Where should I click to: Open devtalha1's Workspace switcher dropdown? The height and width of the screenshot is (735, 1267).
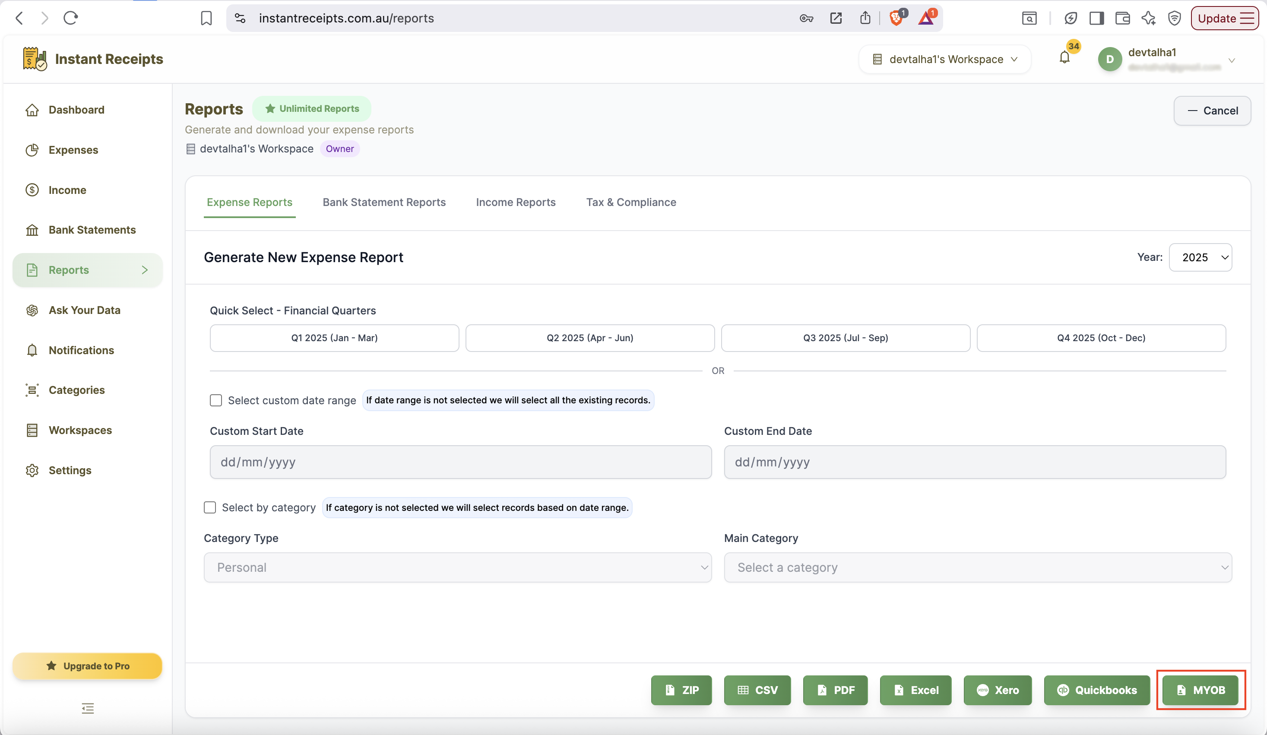[945, 59]
